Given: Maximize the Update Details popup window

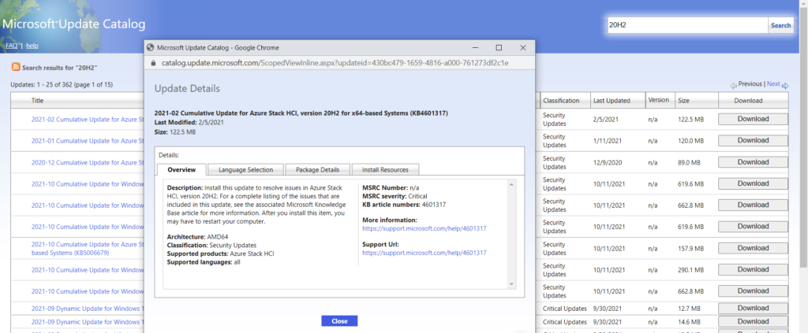Looking at the screenshot, I should 499,48.
